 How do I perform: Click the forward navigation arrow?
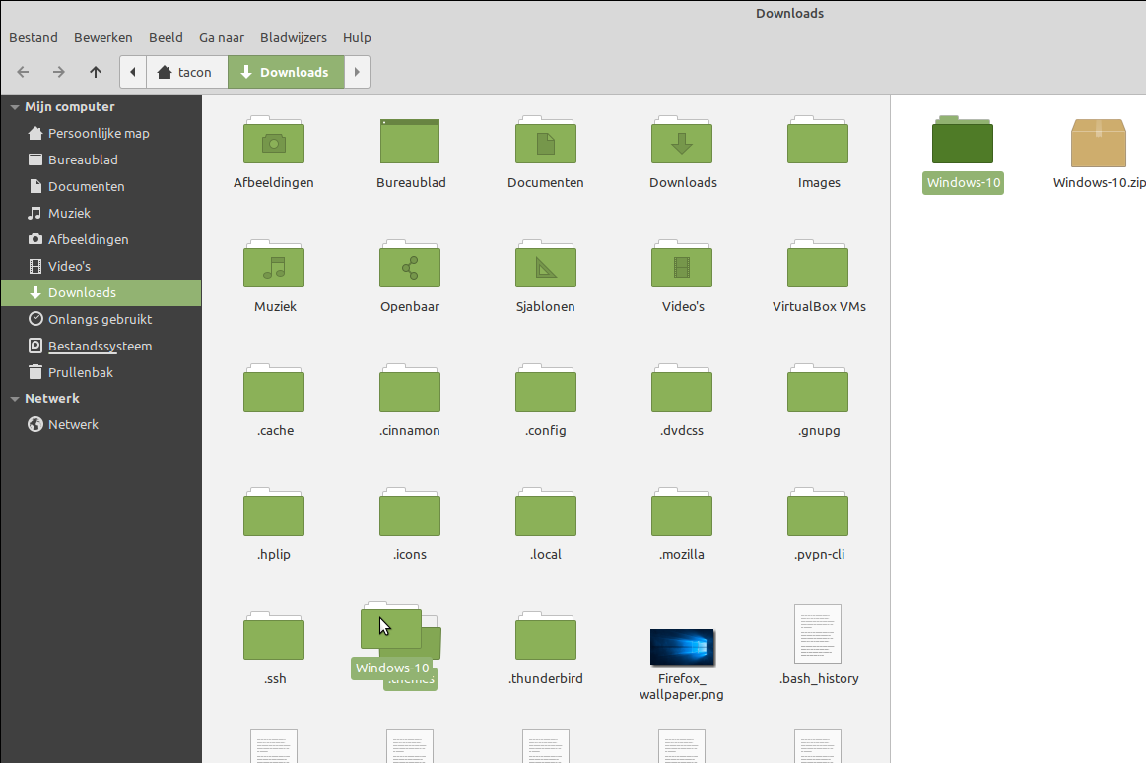pyautogui.click(x=59, y=72)
